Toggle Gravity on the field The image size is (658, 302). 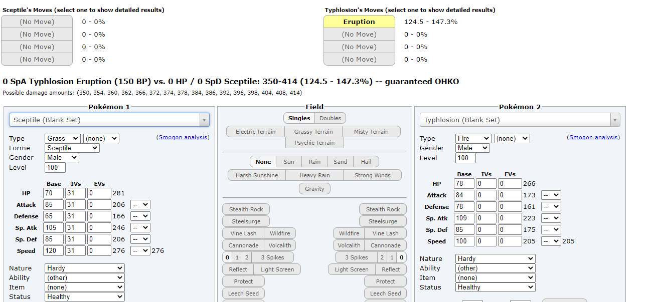click(315, 189)
